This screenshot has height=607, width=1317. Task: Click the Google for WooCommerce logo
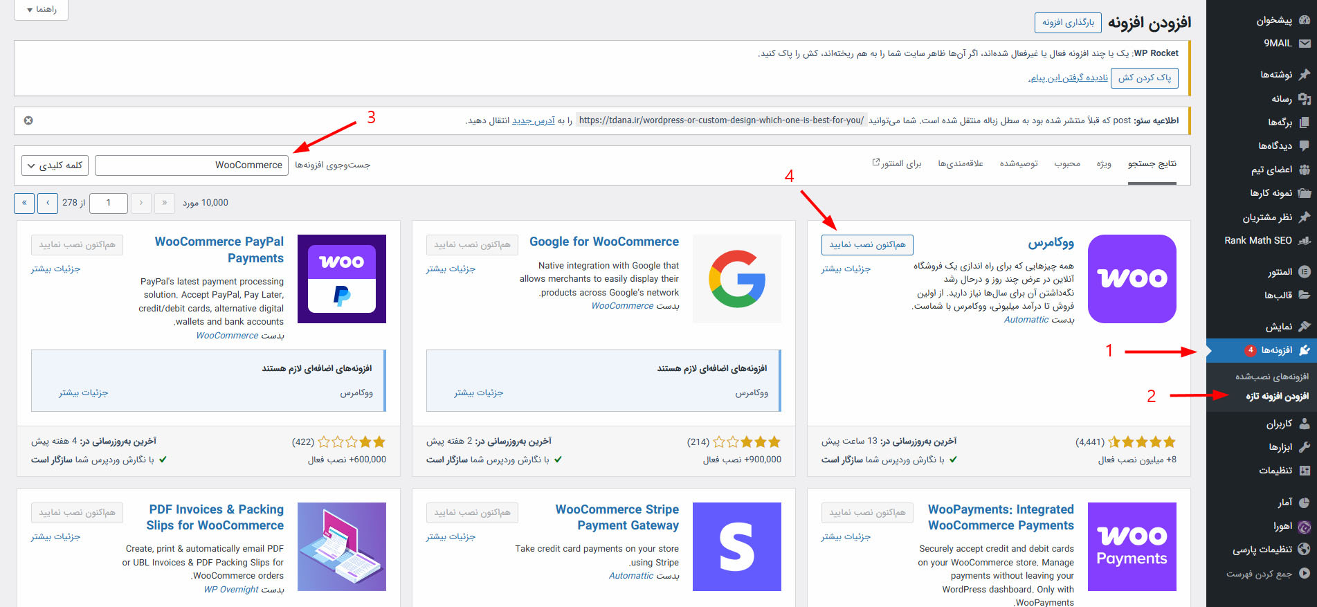737,279
